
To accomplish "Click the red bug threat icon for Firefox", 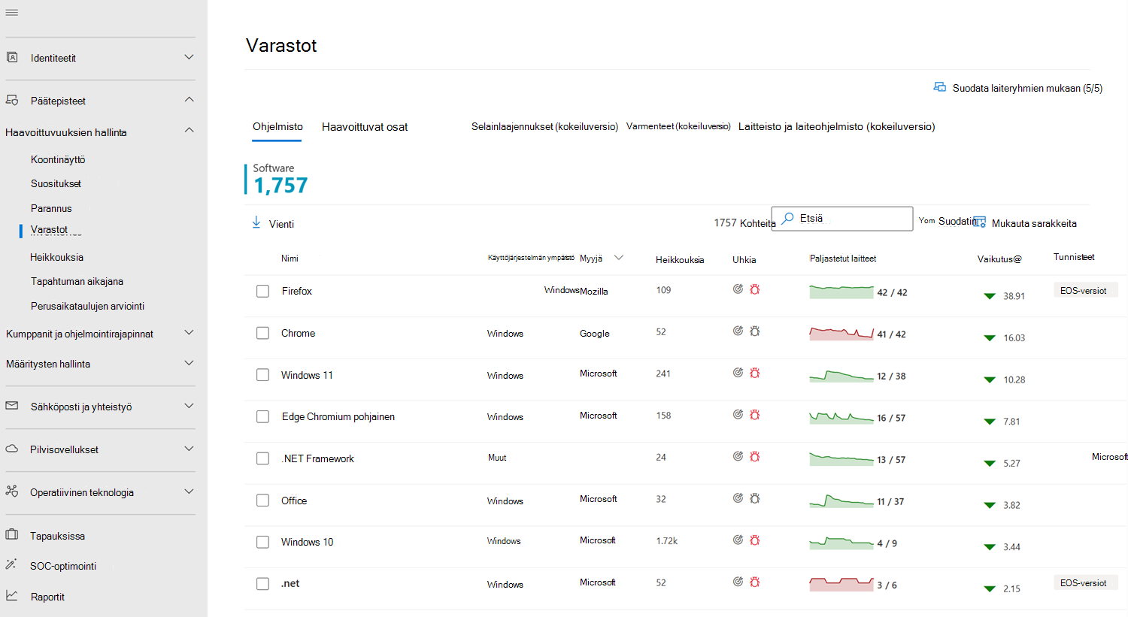I will click(755, 289).
